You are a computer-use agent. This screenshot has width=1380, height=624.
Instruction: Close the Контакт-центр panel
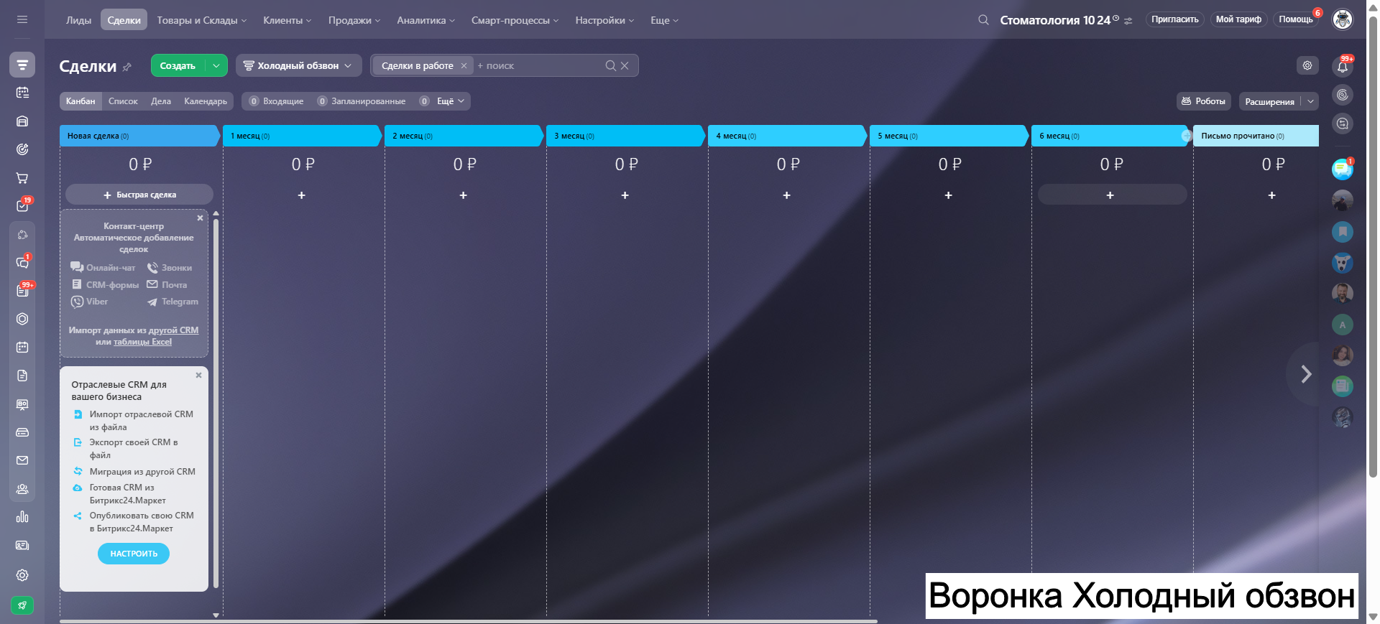[200, 218]
